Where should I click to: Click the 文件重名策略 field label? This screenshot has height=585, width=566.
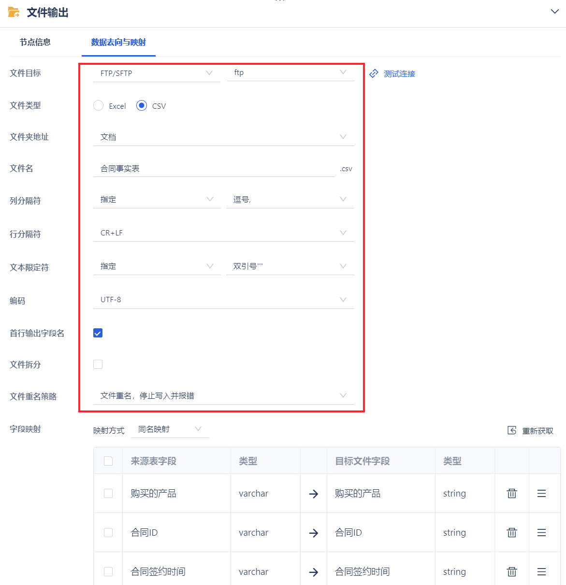click(33, 396)
